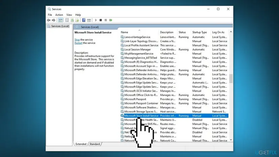Select Microsoft Account Sign-in service
This screenshot has width=279, height=157.
[175, 66]
